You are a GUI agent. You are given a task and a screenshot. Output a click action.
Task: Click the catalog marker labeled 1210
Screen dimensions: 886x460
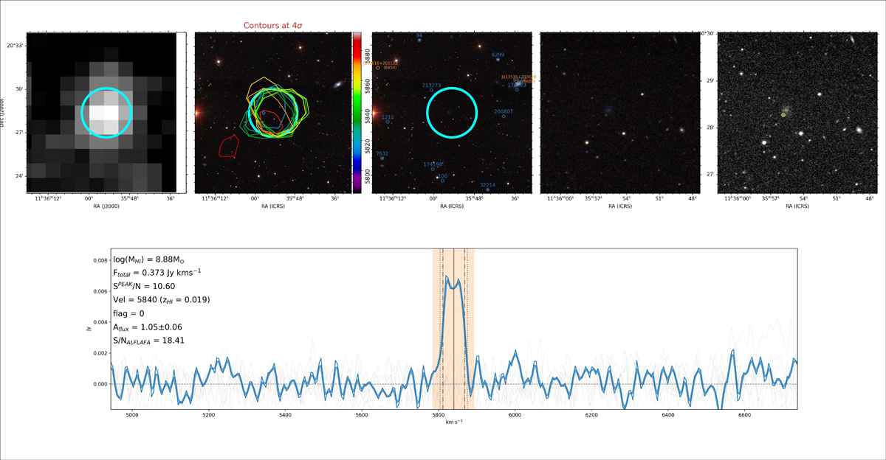tap(388, 122)
